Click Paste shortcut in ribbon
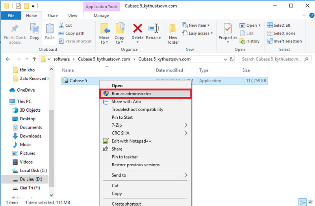This screenshot has width=315, height=206. tap(75, 41)
